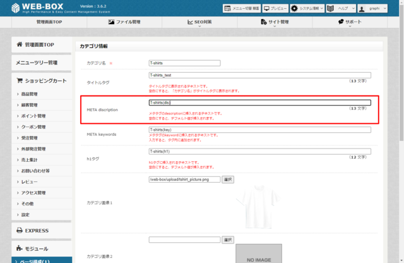
Task: Select 受注管理 in the sidebar
Action: coord(42,138)
